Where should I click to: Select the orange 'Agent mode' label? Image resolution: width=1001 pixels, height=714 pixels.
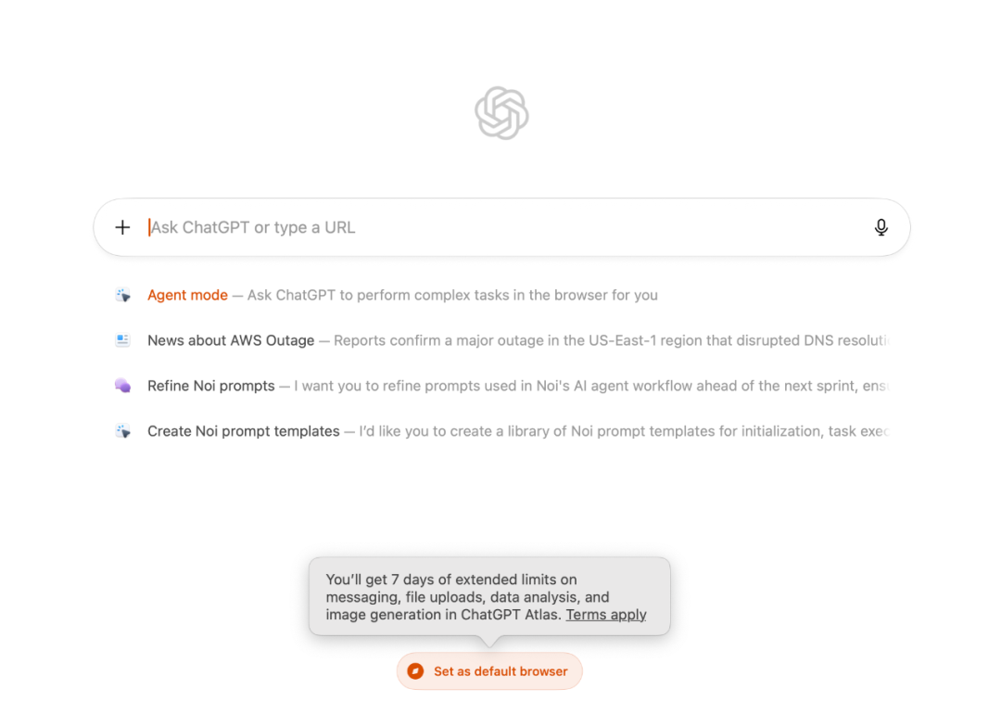[187, 295]
